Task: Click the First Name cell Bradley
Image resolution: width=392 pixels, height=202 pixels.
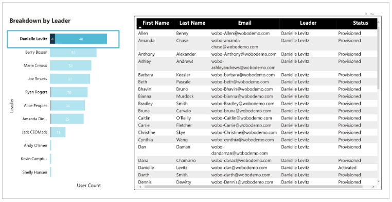Action: pos(145,104)
